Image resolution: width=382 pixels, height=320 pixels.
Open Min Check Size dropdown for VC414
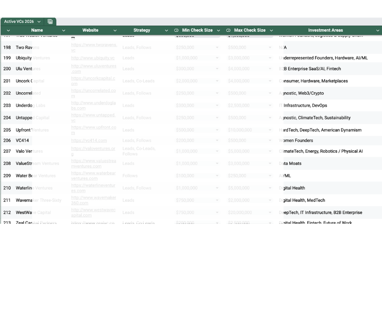(x=217, y=141)
